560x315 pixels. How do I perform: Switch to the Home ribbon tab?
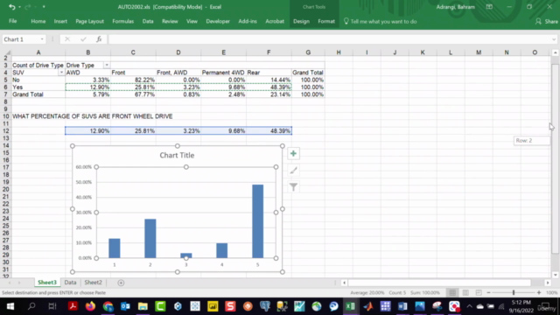point(38,21)
